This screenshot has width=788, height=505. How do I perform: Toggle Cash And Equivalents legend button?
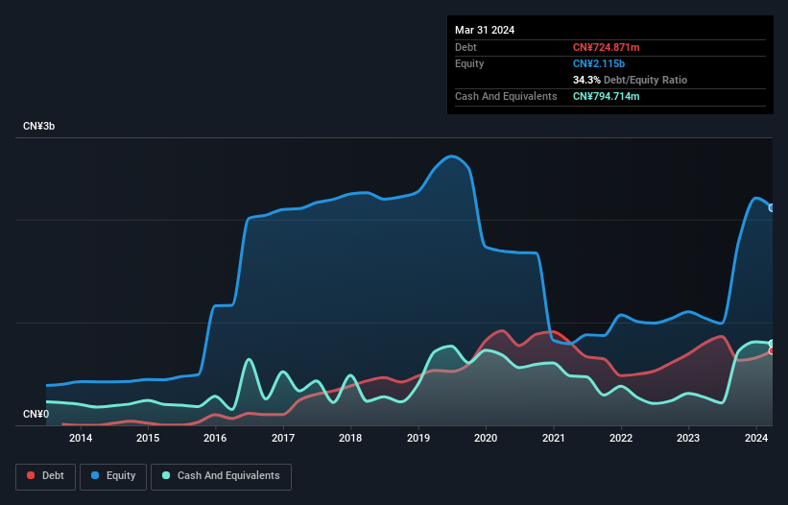click(x=221, y=476)
